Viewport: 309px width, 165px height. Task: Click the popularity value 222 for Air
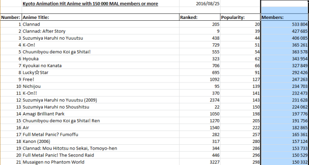point(240,127)
